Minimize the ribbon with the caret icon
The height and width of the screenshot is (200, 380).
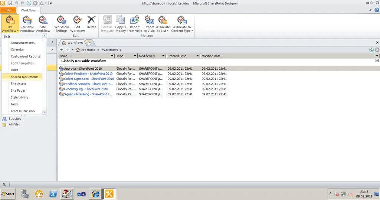pyautogui.click(x=371, y=10)
